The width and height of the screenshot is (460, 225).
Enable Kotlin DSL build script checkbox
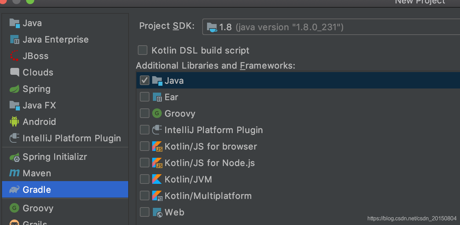click(x=142, y=50)
